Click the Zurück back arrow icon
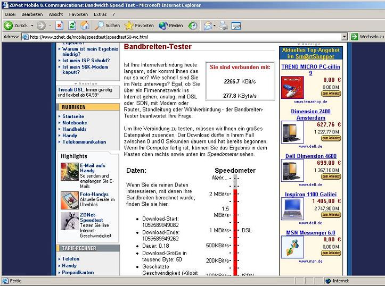 [8, 26]
